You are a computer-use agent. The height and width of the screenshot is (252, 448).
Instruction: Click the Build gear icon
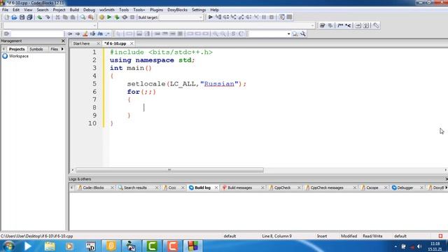point(101,17)
